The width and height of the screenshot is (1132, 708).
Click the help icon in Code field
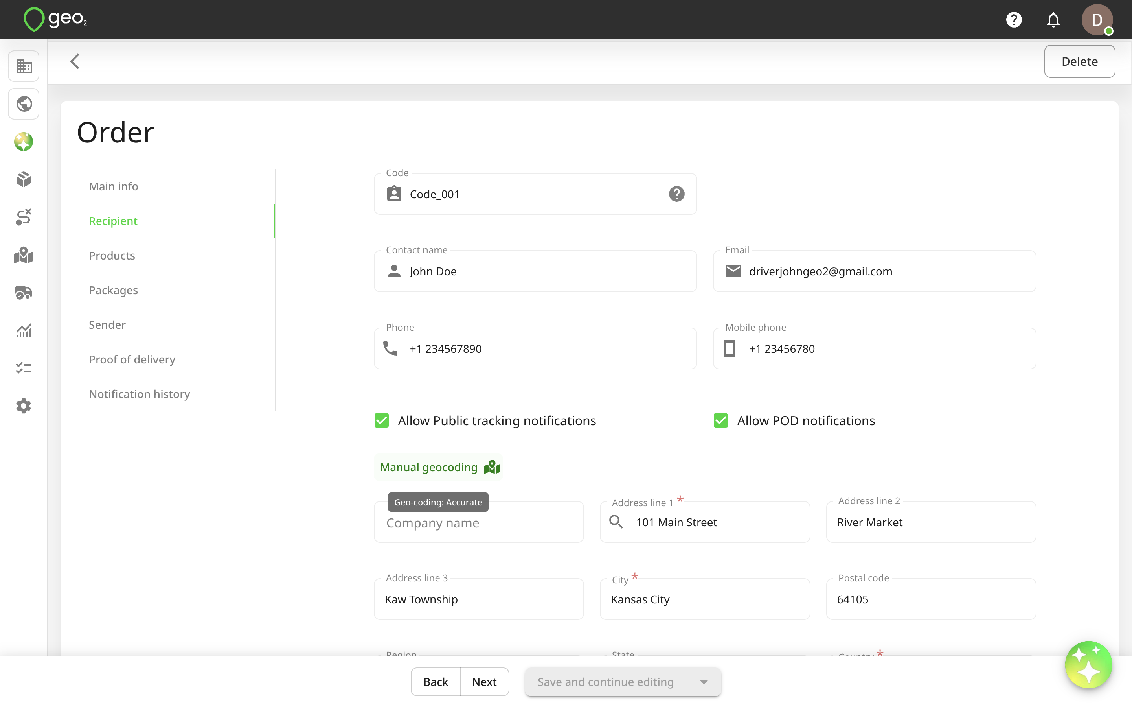(x=676, y=194)
